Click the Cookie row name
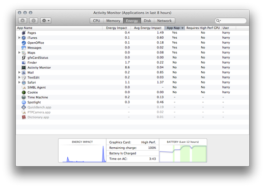 click(33, 92)
